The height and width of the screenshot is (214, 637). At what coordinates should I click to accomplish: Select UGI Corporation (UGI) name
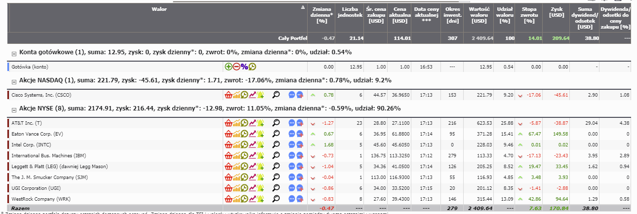36,188
